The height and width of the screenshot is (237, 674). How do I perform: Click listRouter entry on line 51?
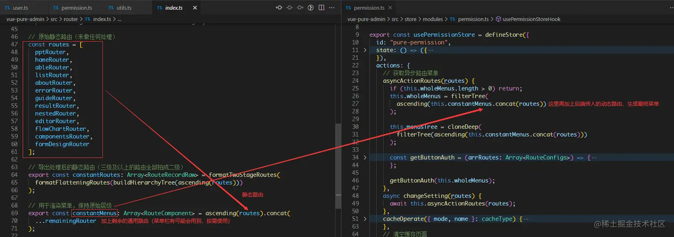[52, 75]
